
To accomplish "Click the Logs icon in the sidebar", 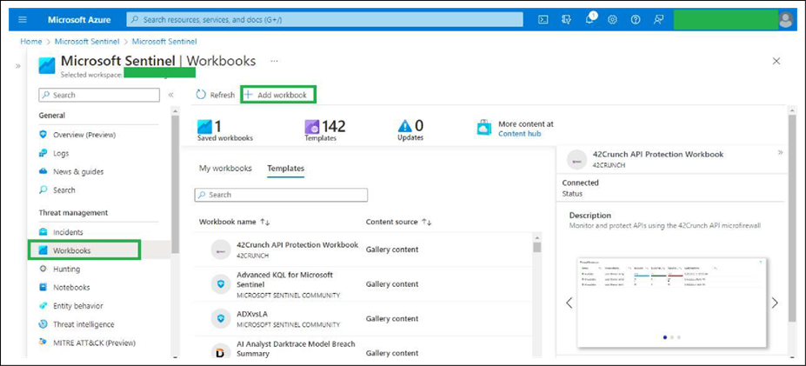I will [43, 153].
